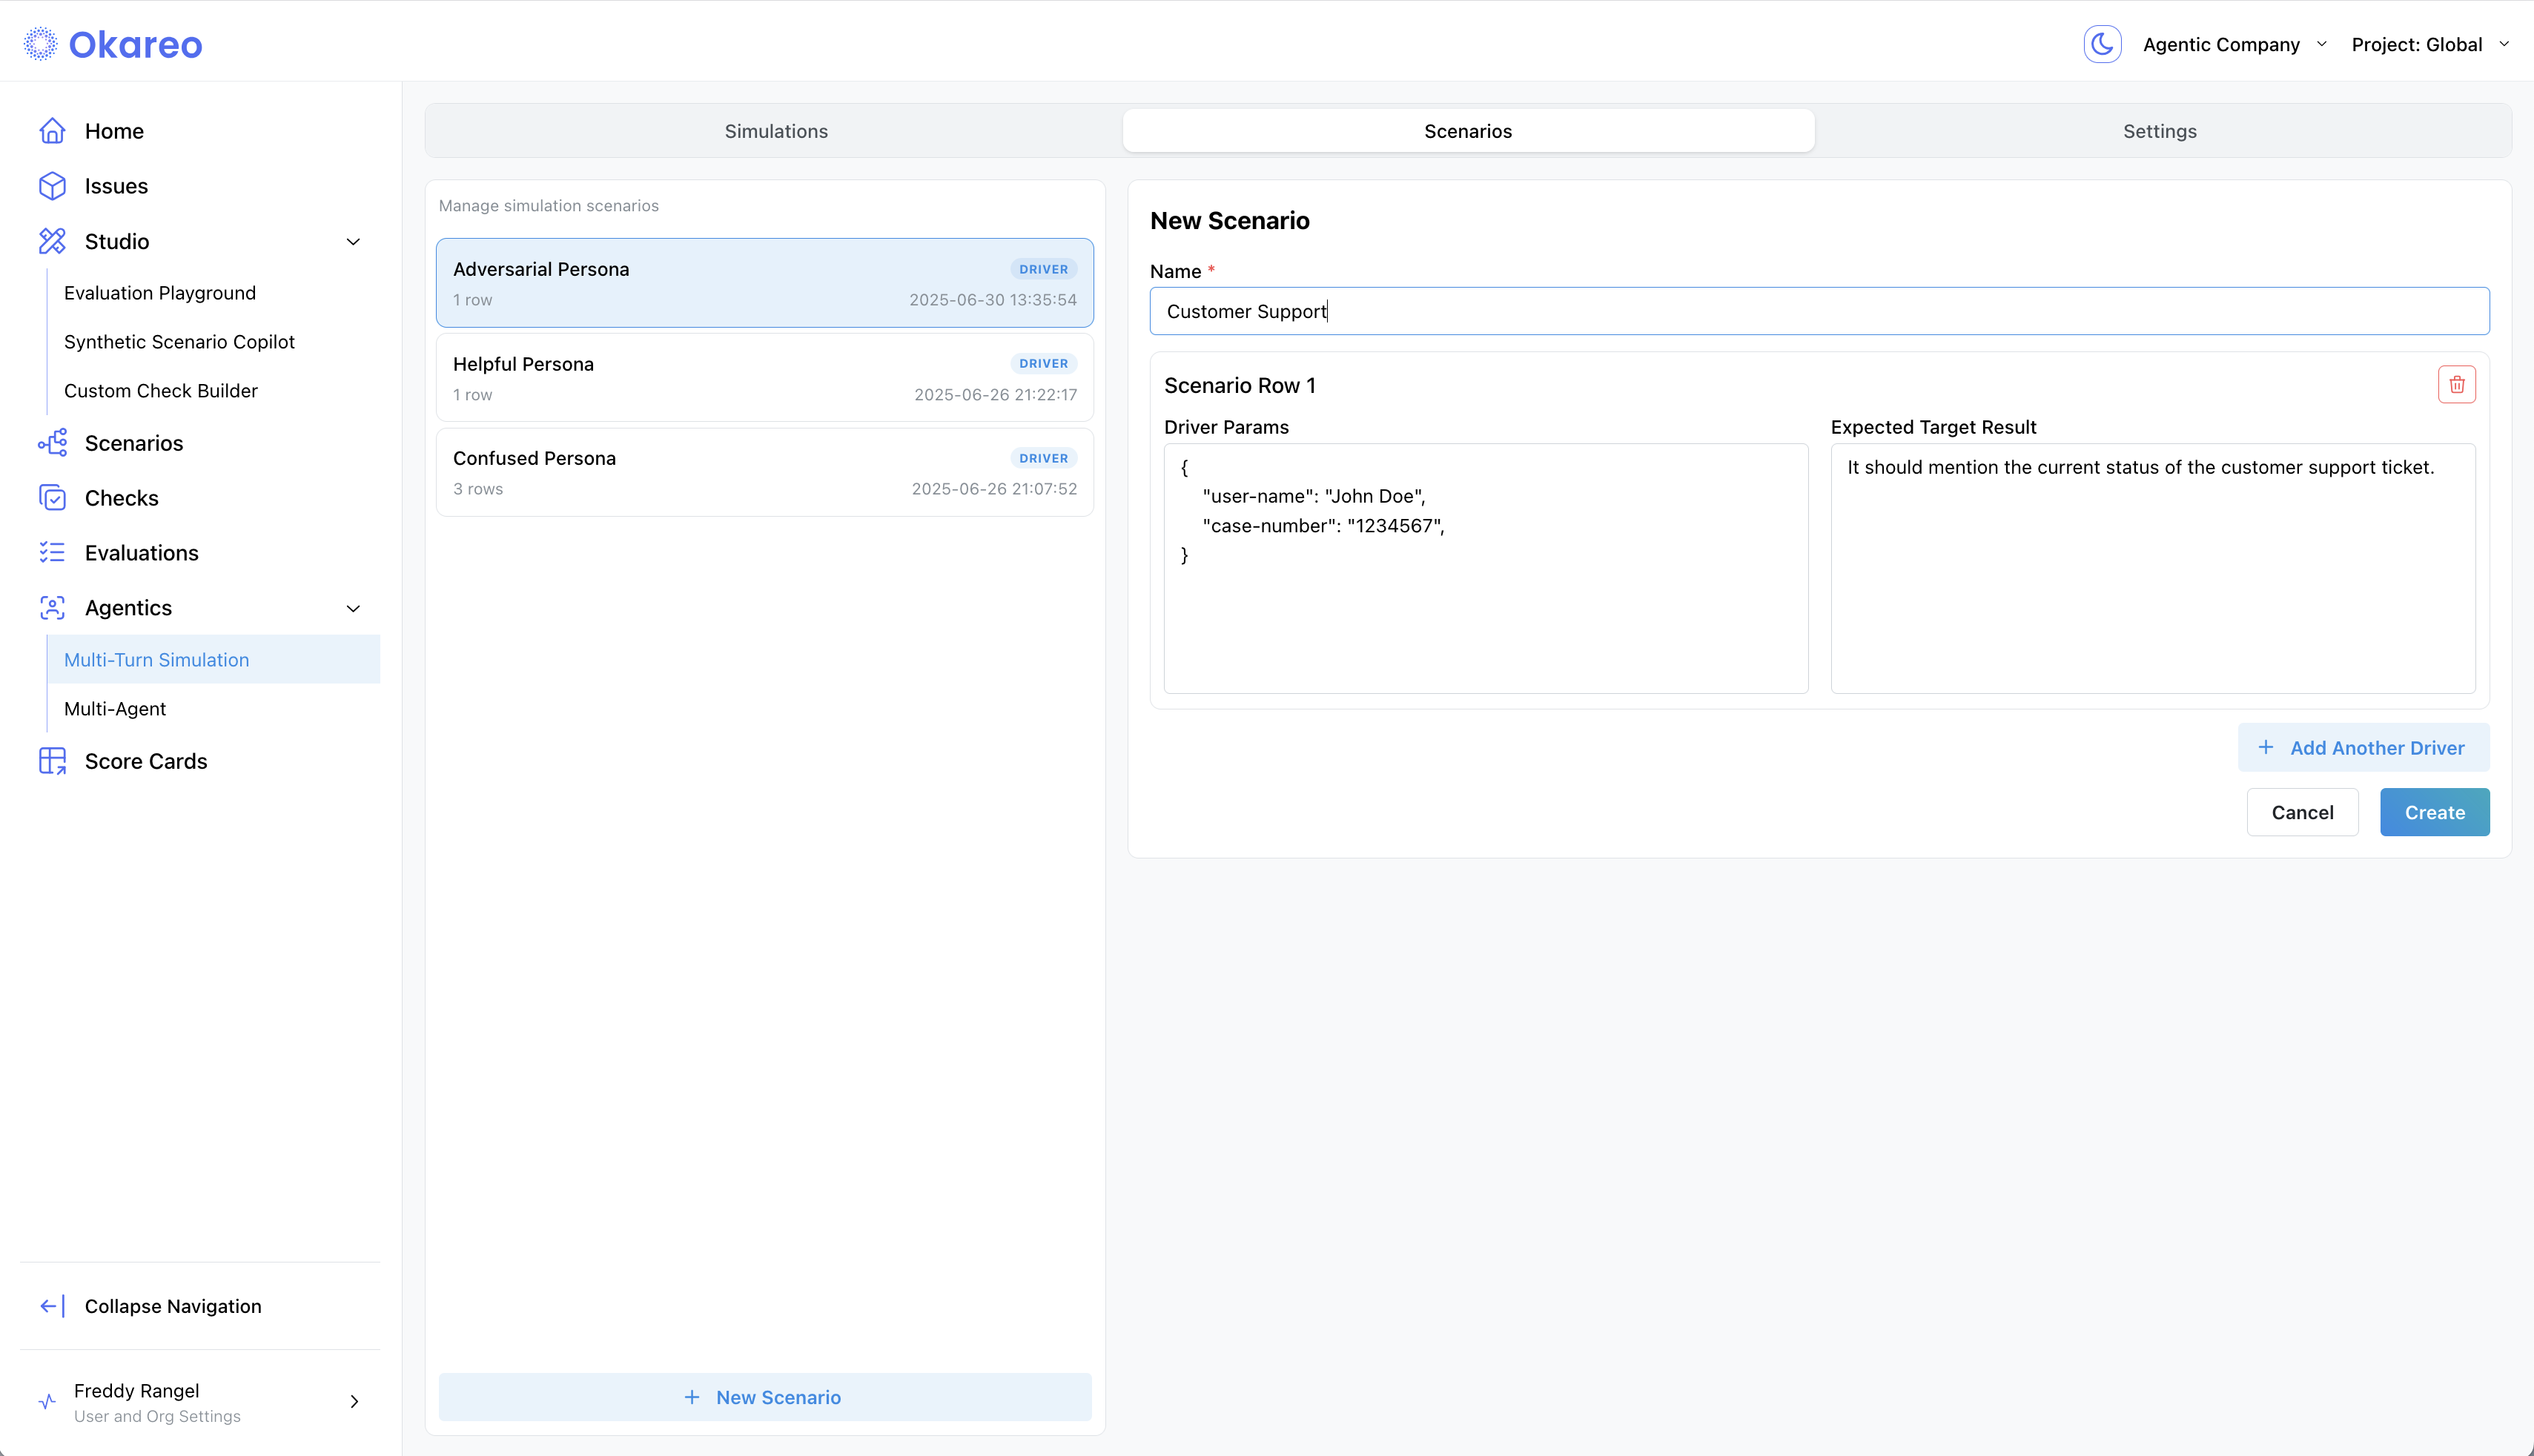This screenshot has height=1456, width=2534.
Task: Switch to the Simulations tab
Action: click(x=776, y=131)
